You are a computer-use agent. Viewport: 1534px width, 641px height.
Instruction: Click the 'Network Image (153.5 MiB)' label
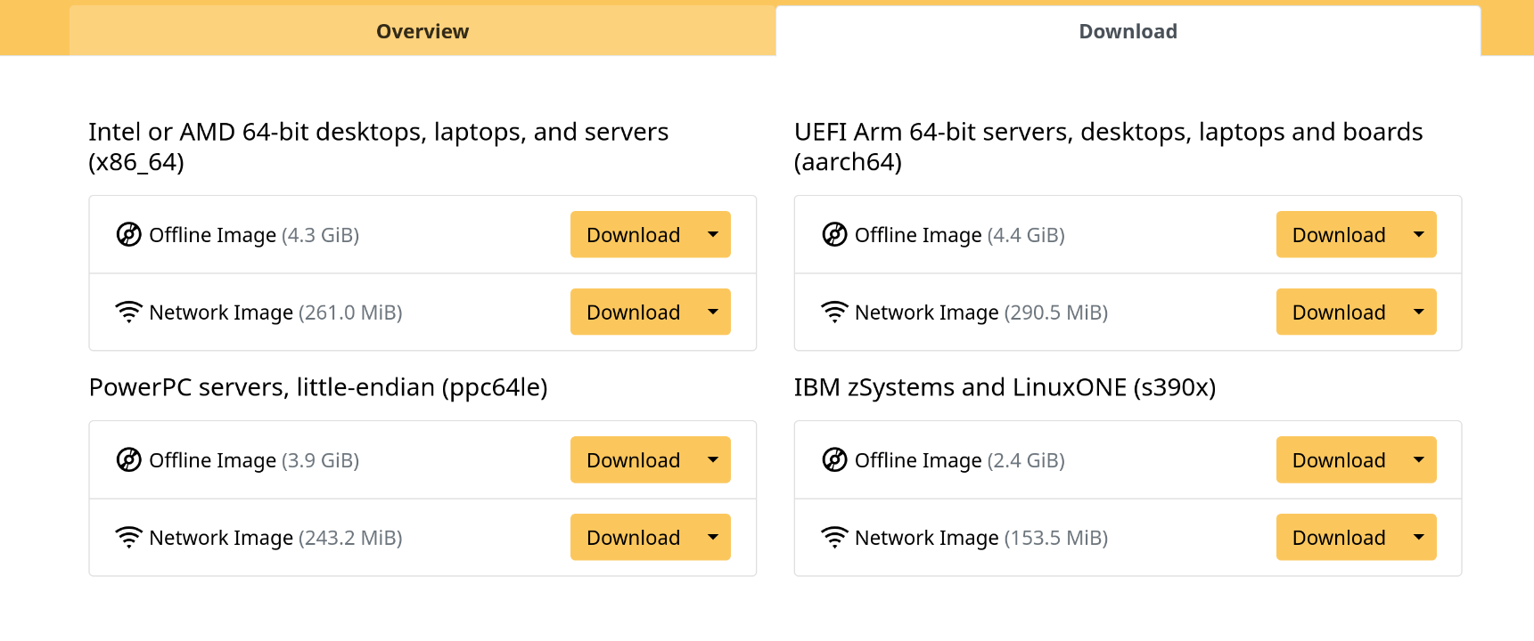[x=981, y=538]
